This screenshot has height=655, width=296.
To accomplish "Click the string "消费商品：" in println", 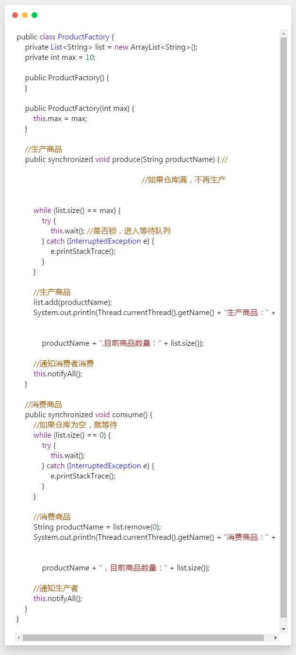I will point(247,537).
